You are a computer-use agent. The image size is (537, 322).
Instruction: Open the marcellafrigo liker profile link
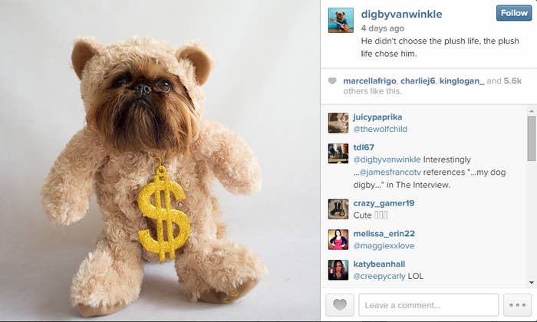[370, 80]
